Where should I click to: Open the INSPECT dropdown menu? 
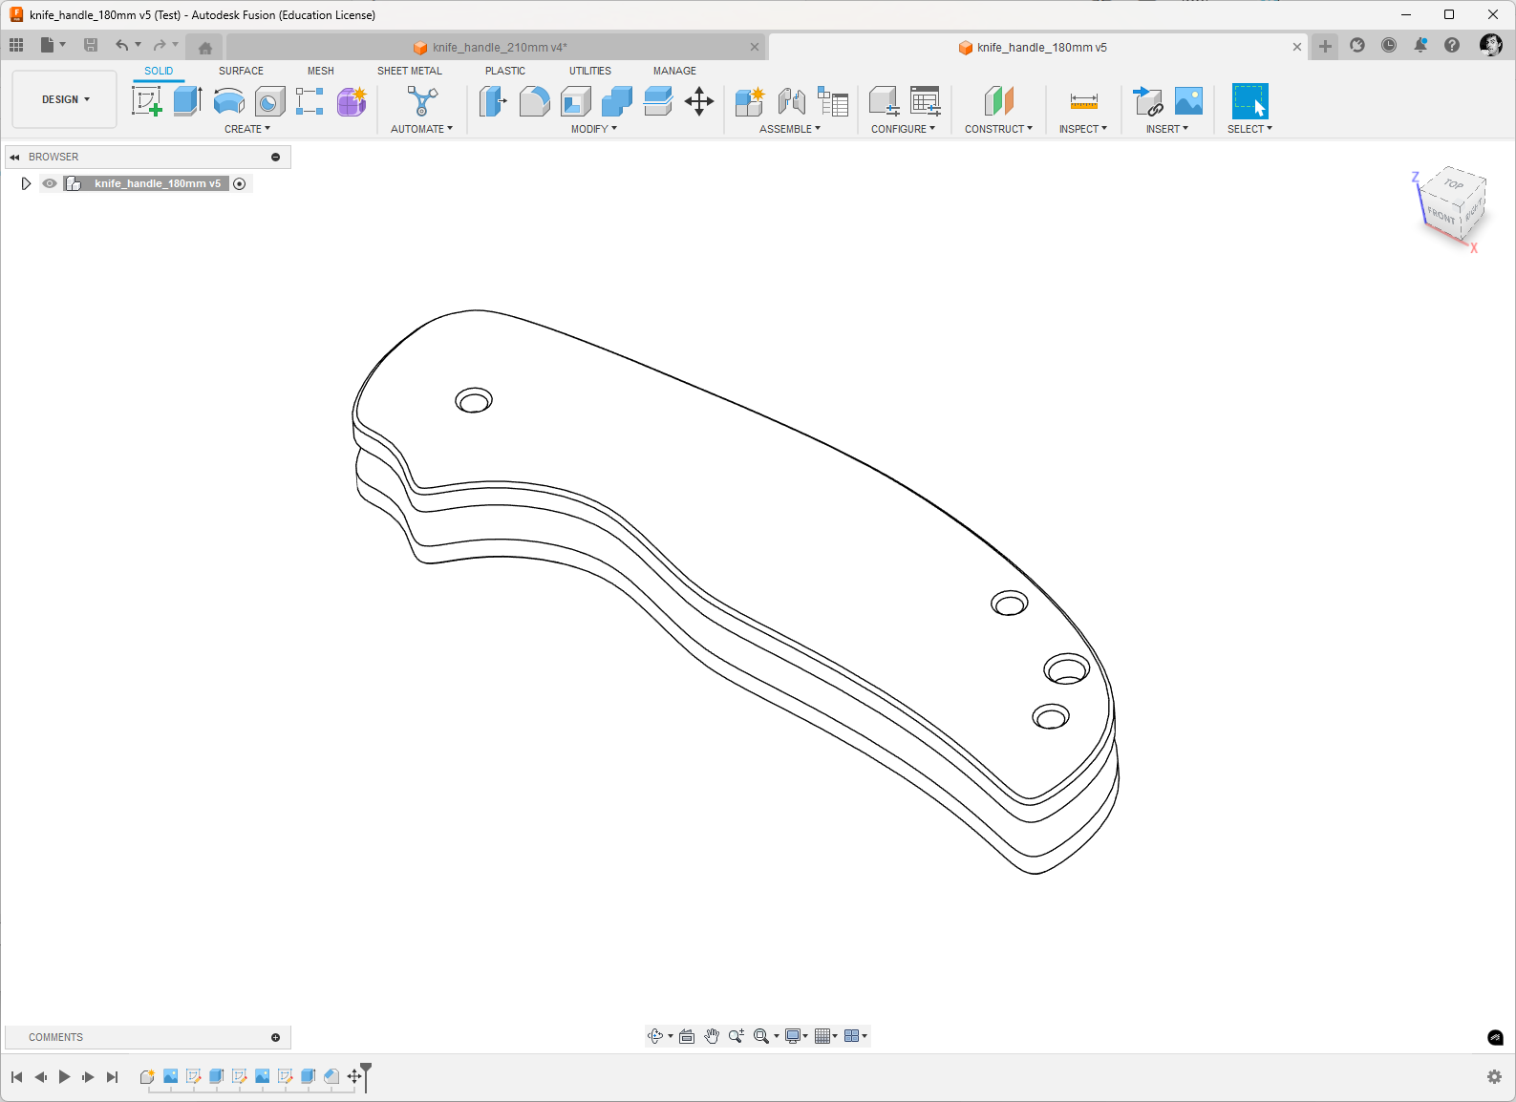(1083, 129)
